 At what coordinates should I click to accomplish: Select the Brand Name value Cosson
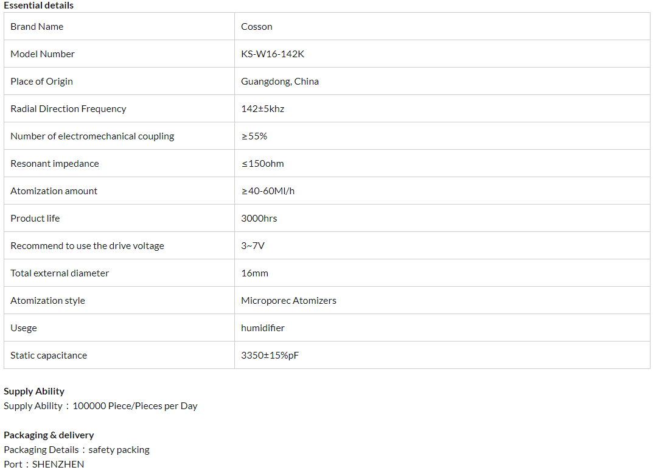point(257,27)
